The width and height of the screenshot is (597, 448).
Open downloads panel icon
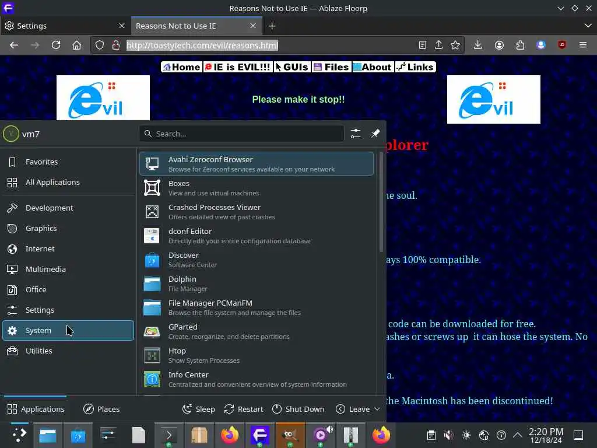coord(477,45)
